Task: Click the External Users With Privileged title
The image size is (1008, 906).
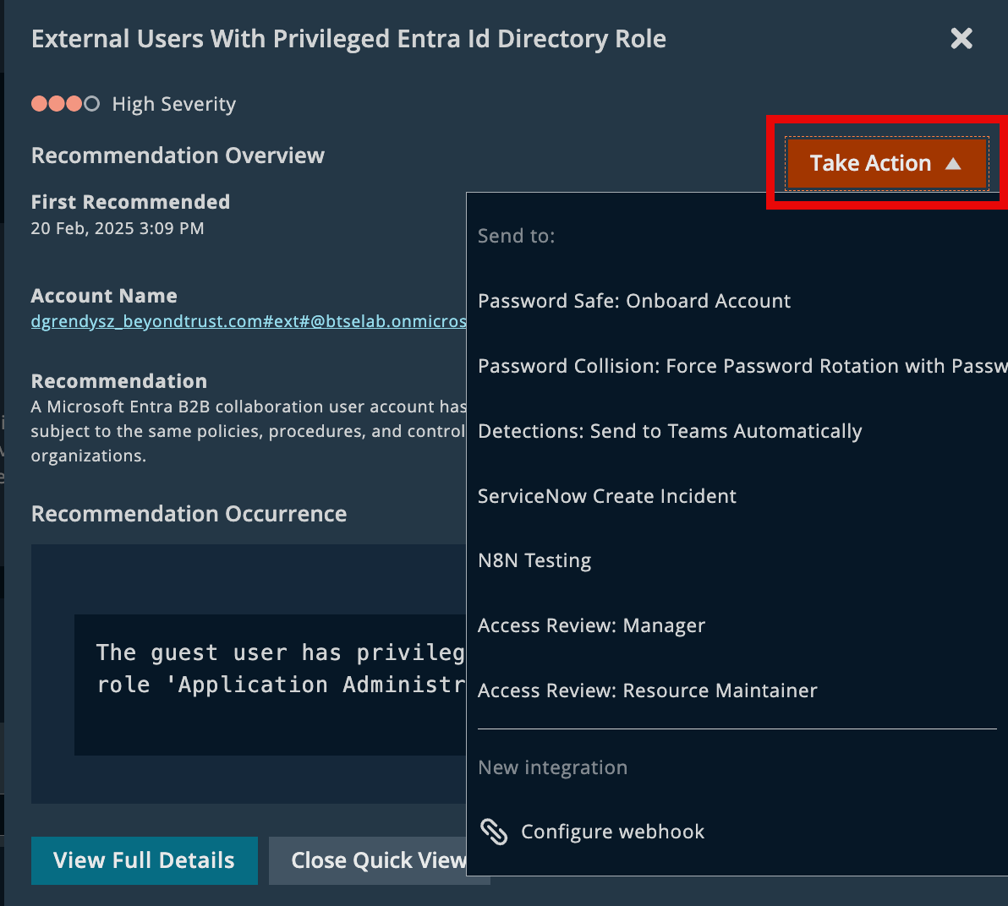Action: (x=348, y=39)
